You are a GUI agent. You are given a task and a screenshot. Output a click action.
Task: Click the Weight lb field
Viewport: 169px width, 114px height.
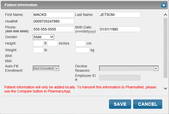pos(38,50)
